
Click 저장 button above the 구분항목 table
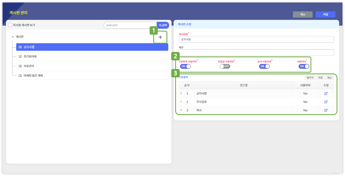click(320, 78)
